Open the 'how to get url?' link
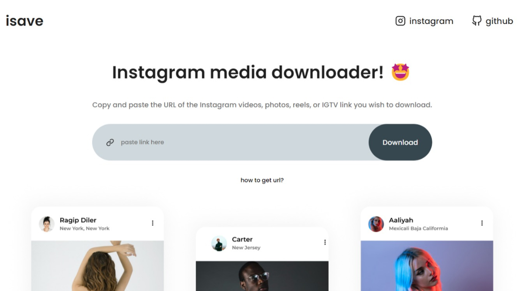This screenshot has height=291, width=519. (x=262, y=180)
